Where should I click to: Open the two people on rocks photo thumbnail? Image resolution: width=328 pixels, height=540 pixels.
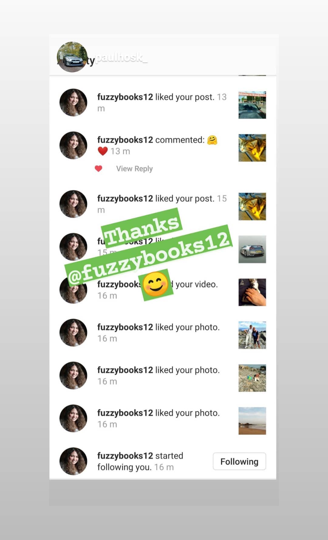(252, 335)
